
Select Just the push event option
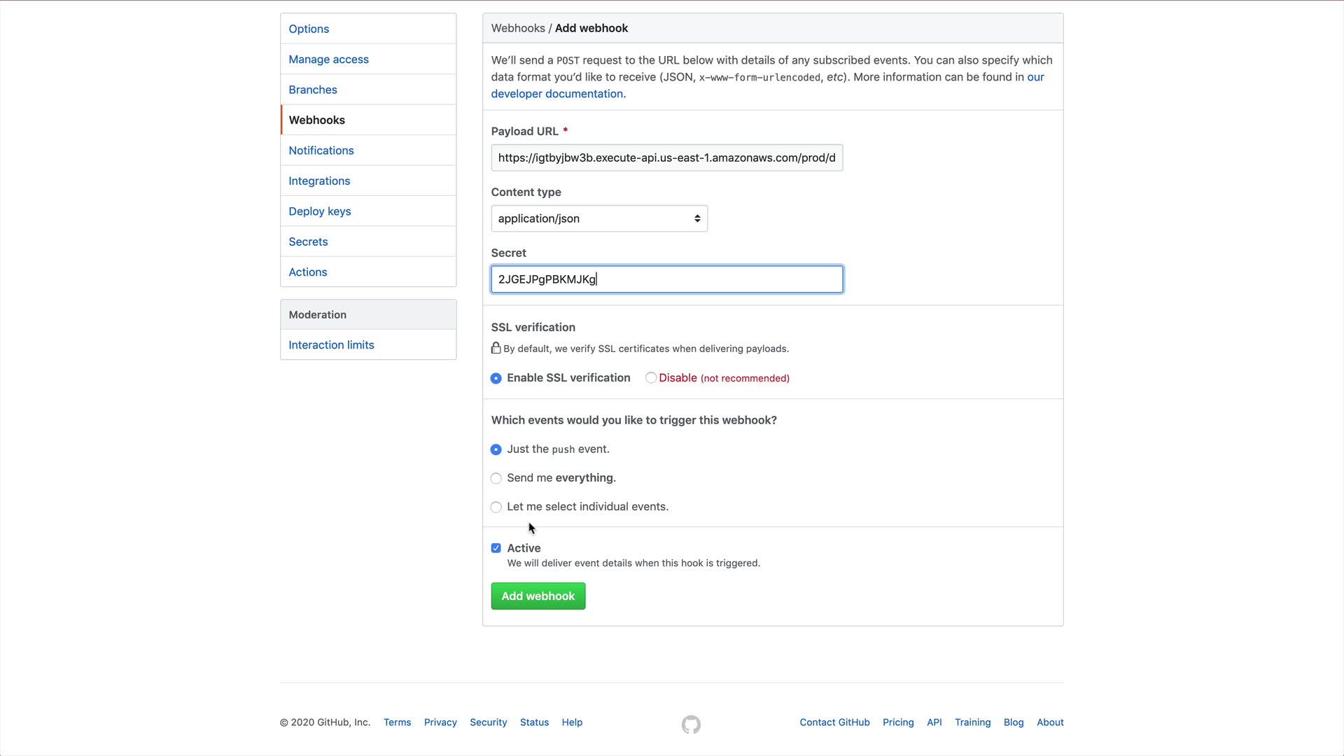[496, 450]
